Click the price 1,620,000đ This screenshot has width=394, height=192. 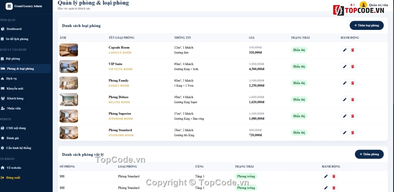pyautogui.click(x=257, y=102)
